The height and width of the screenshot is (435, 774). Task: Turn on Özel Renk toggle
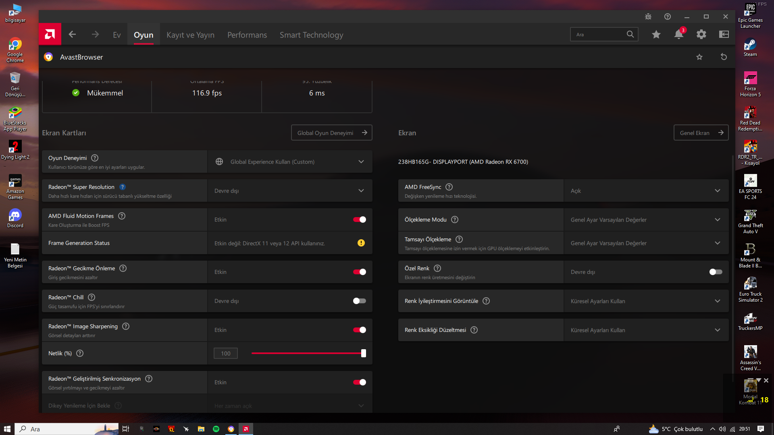[716, 272]
